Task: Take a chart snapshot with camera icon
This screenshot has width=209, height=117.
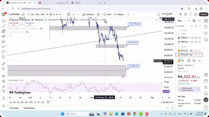Action: [196, 14]
